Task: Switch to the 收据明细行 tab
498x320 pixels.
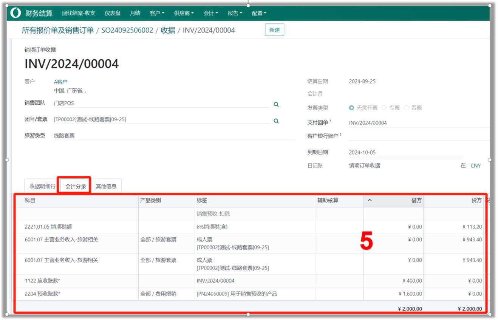Action: (42, 186)
